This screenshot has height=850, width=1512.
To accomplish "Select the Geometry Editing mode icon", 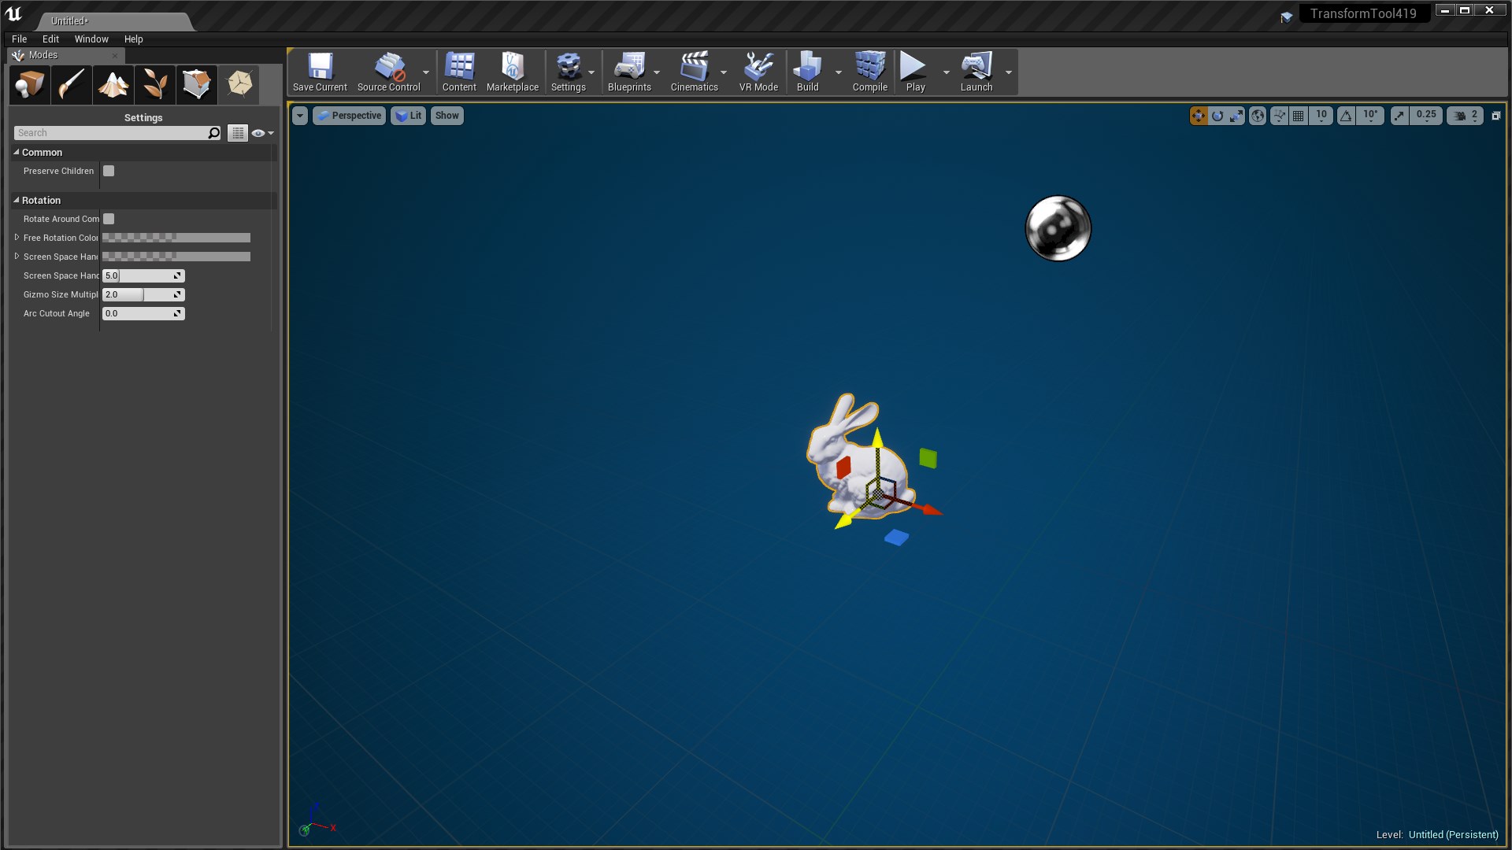I will coord(197,84).
